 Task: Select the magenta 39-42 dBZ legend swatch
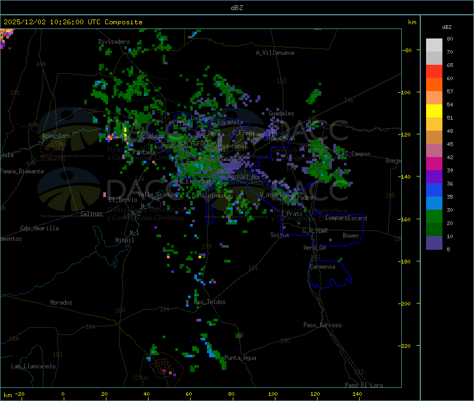(434, 163)
